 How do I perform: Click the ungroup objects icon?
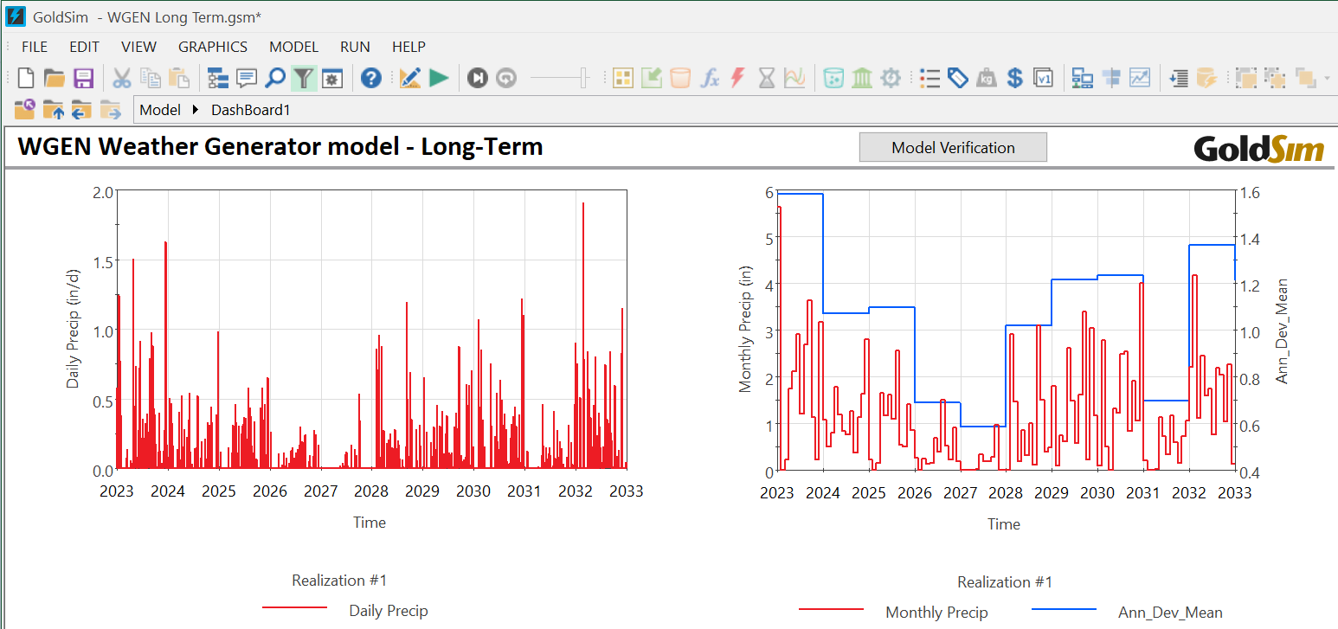pos(1274,78)
